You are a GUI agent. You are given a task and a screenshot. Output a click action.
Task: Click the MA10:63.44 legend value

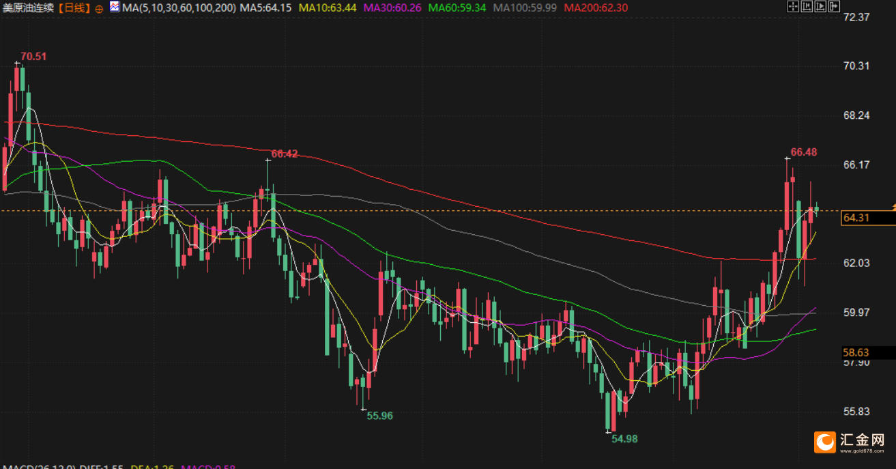(328, 8)
